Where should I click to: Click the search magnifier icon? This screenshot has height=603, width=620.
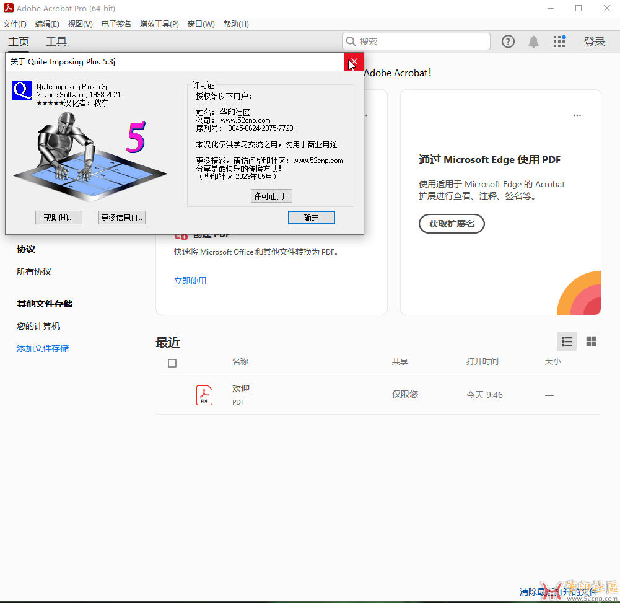point(351,42)
